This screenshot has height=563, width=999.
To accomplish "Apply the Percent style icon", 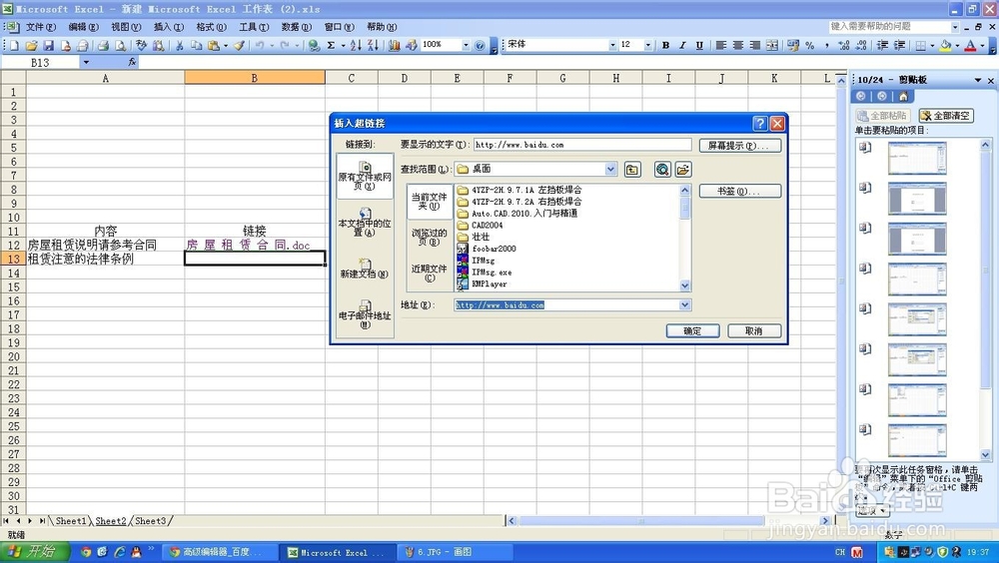I will tap(810, 45).
